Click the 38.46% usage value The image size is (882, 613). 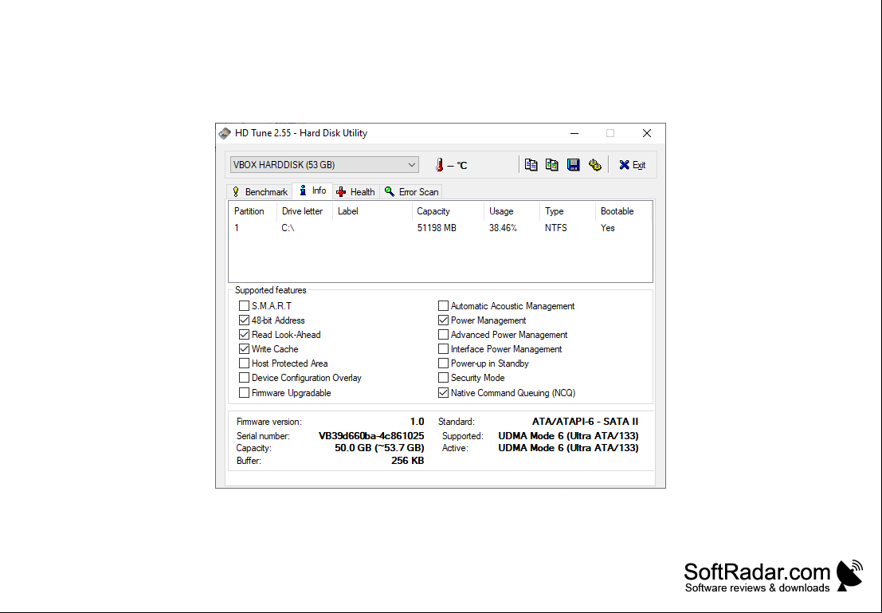point(503,228)
